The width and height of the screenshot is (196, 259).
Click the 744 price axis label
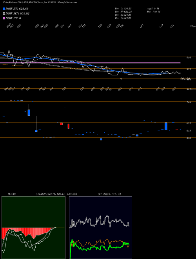tap(189, 102)
